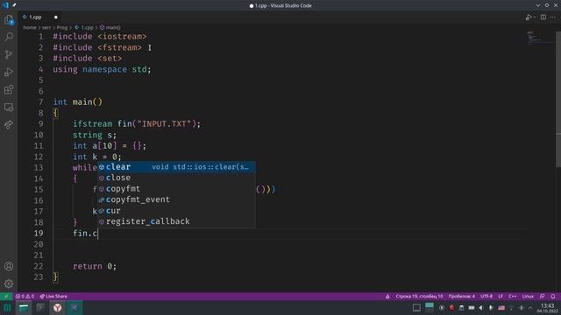This screenshot has width=561, height=315.
Task: Change indentation via 'Пробелов: 4'
Action: click(x=462, y=297)
